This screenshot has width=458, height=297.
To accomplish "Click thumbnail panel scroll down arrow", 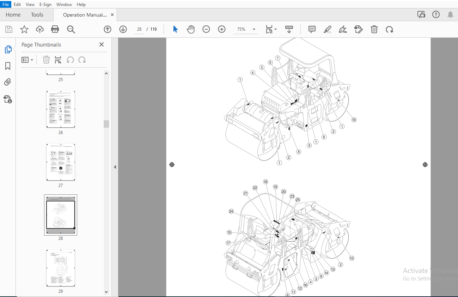I will pyautogui.click(x=106, y=292).
